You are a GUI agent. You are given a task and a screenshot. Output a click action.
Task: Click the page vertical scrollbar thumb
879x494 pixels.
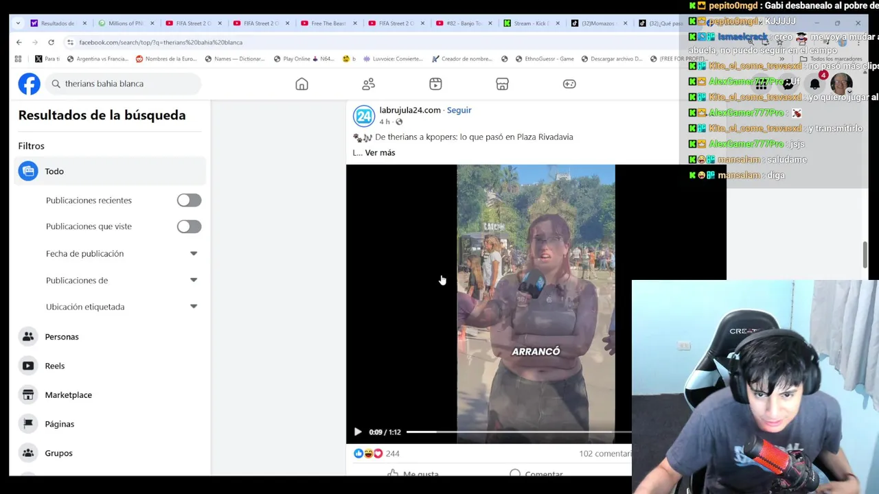tap(866, 255)
